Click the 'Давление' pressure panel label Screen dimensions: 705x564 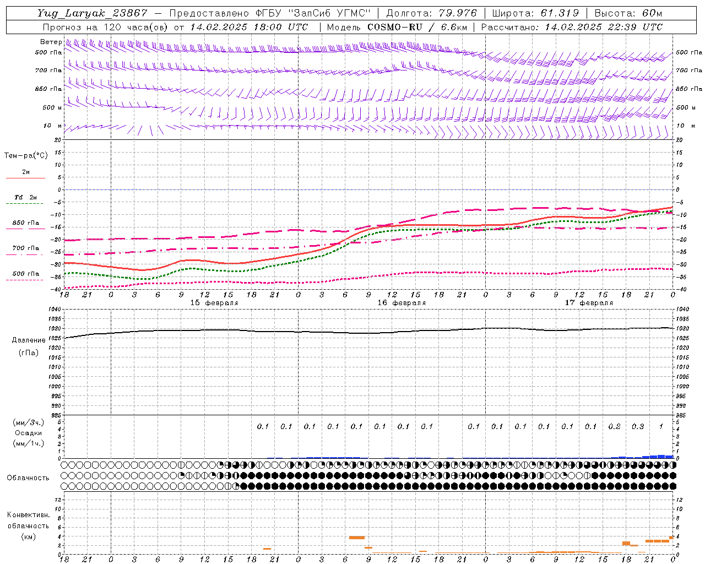point(29,340)
